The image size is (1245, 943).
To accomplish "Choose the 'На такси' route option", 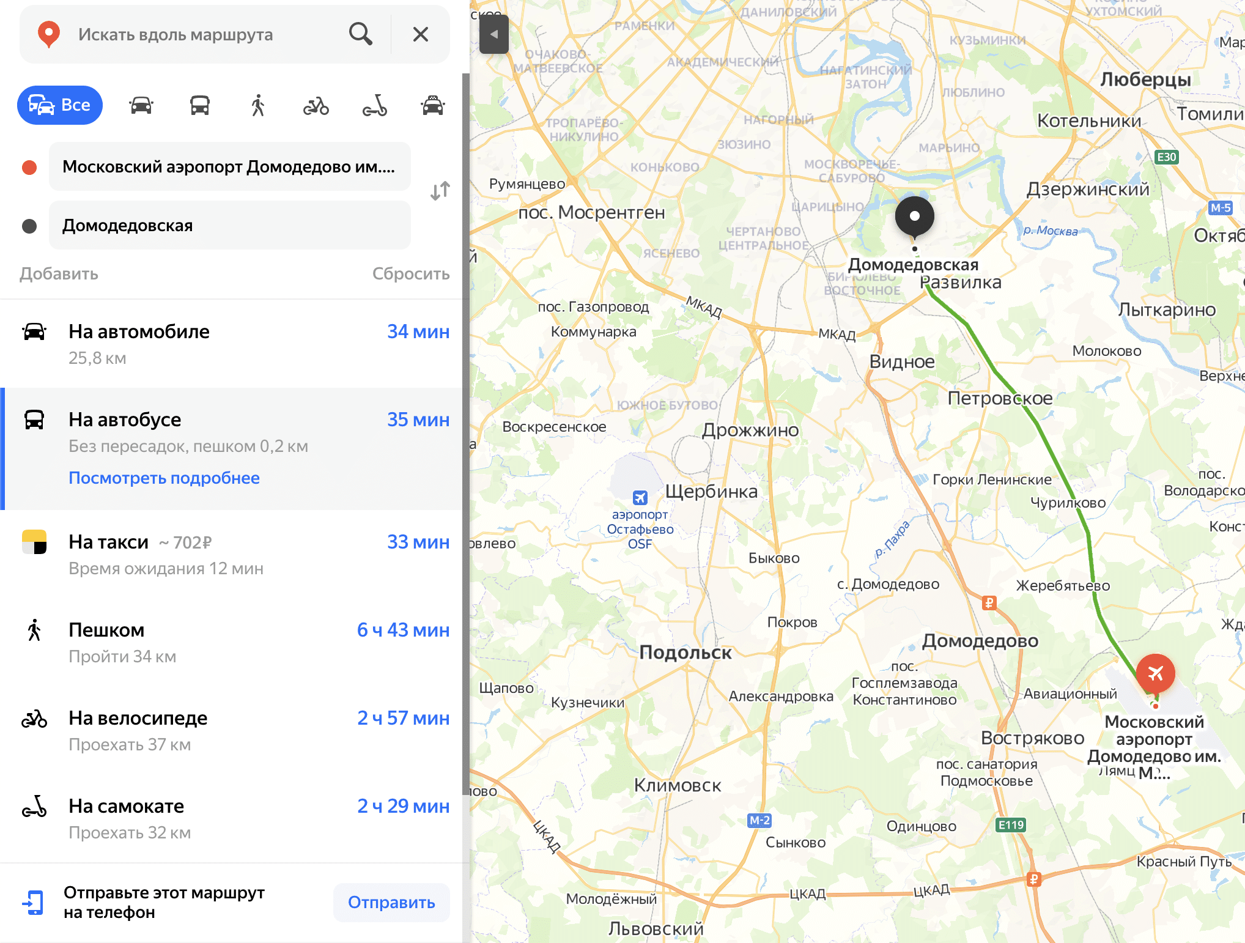I will [x=235, y=554].
